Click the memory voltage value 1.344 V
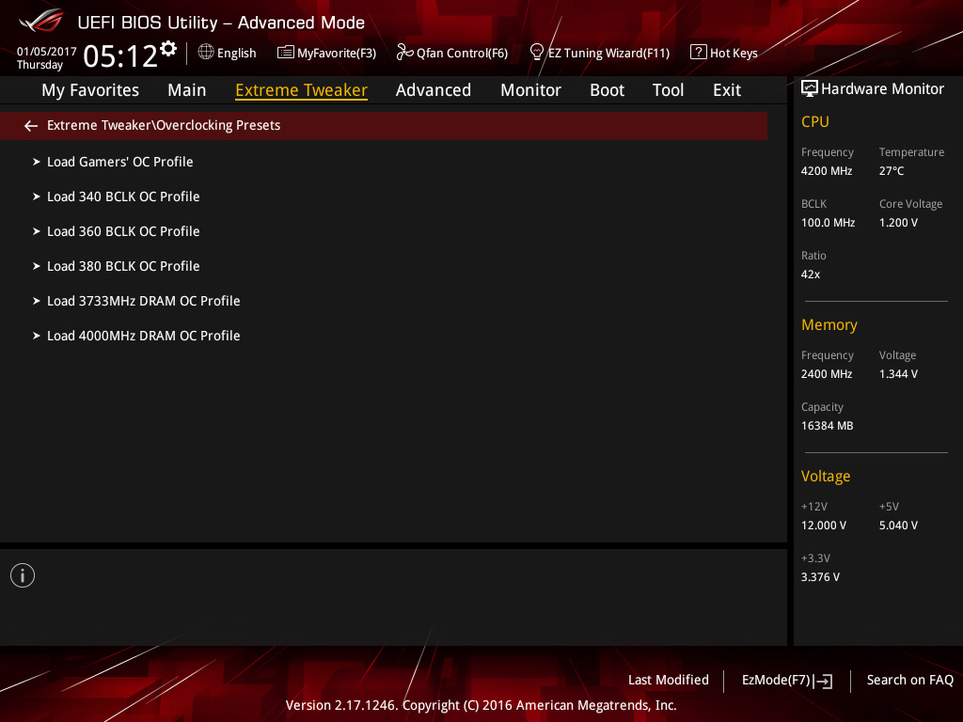The height and width of the screenshot is (722, 963). pos(898,374)
